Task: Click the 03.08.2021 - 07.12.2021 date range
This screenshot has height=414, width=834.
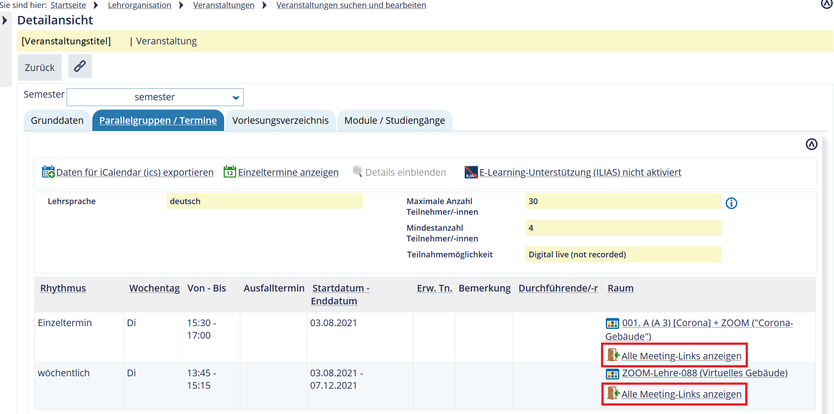Action: [x=336, y=379]
